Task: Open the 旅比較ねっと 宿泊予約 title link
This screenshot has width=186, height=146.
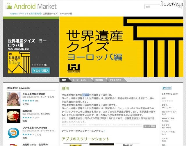Action: 35,145
